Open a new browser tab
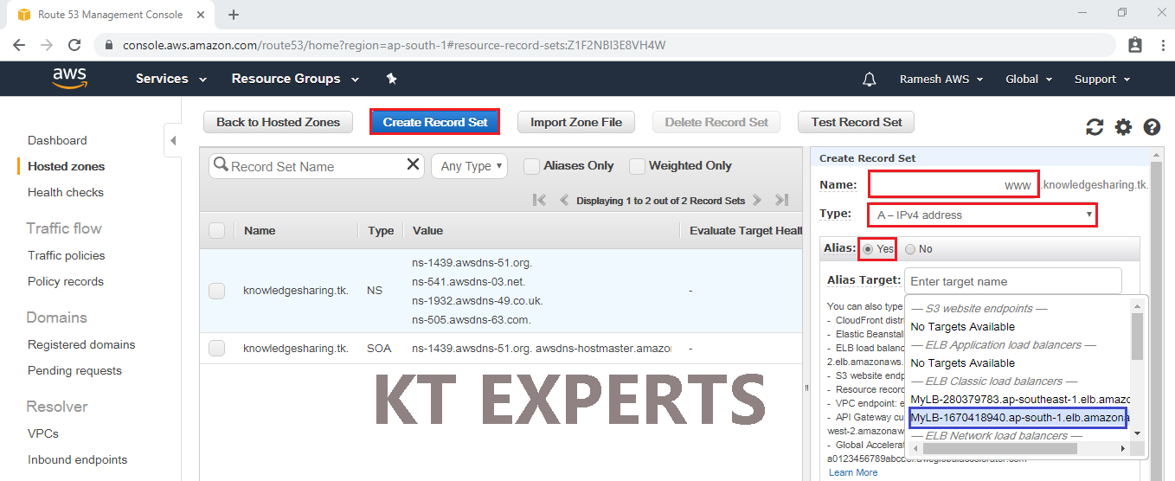The image size is (1175, 481). [x=234, y=15]
